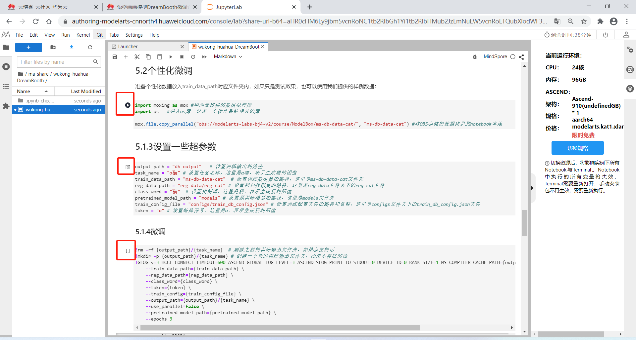Screen dimensions: 636x340
Task: Refresh the file list
Action: 90,47
